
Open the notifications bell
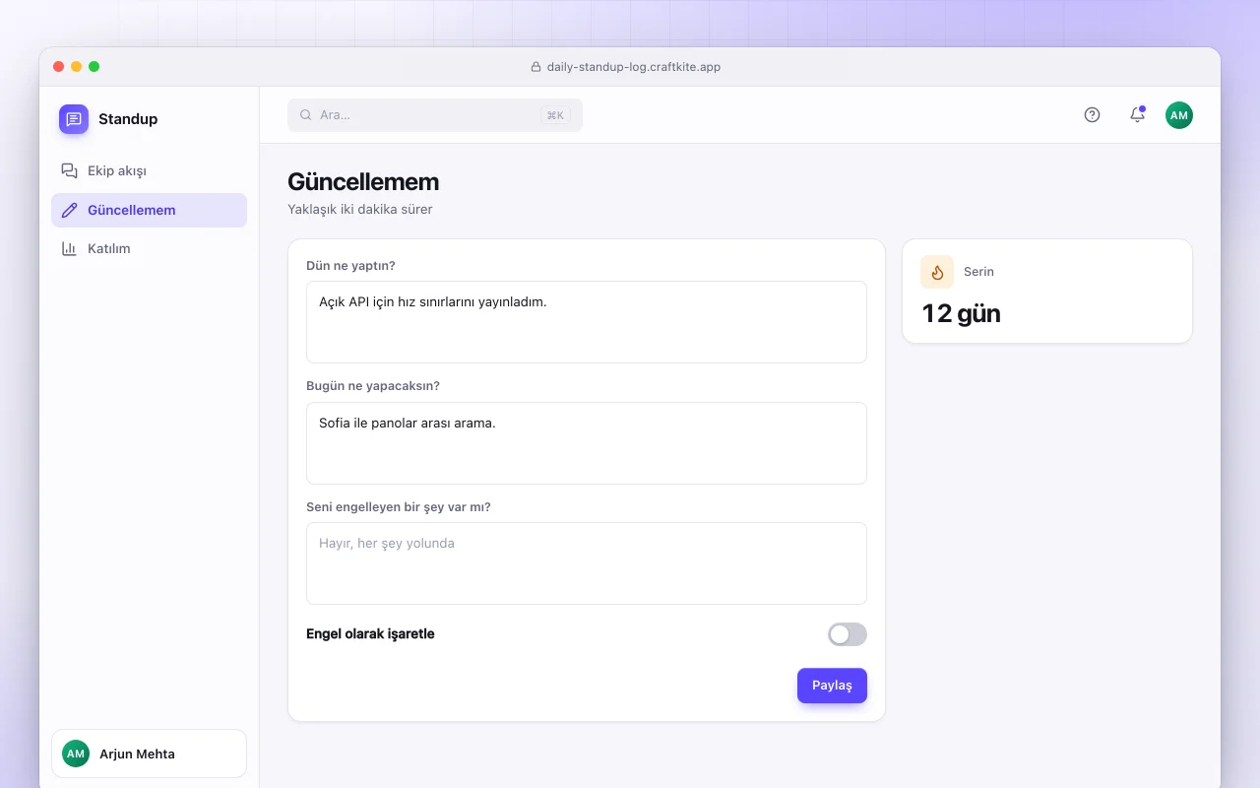1137,115
